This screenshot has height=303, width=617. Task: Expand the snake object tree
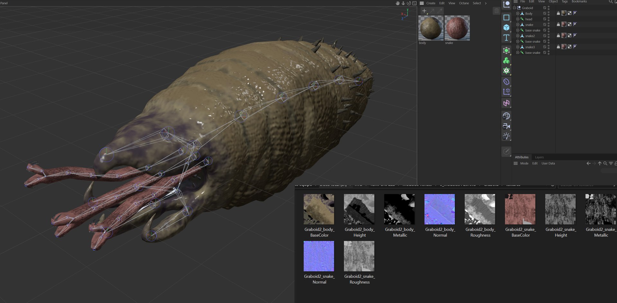pos(517,24)
